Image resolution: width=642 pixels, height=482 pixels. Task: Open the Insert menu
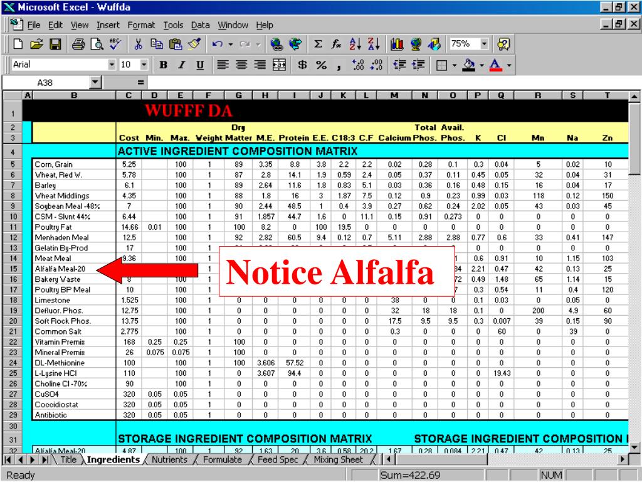108,25
